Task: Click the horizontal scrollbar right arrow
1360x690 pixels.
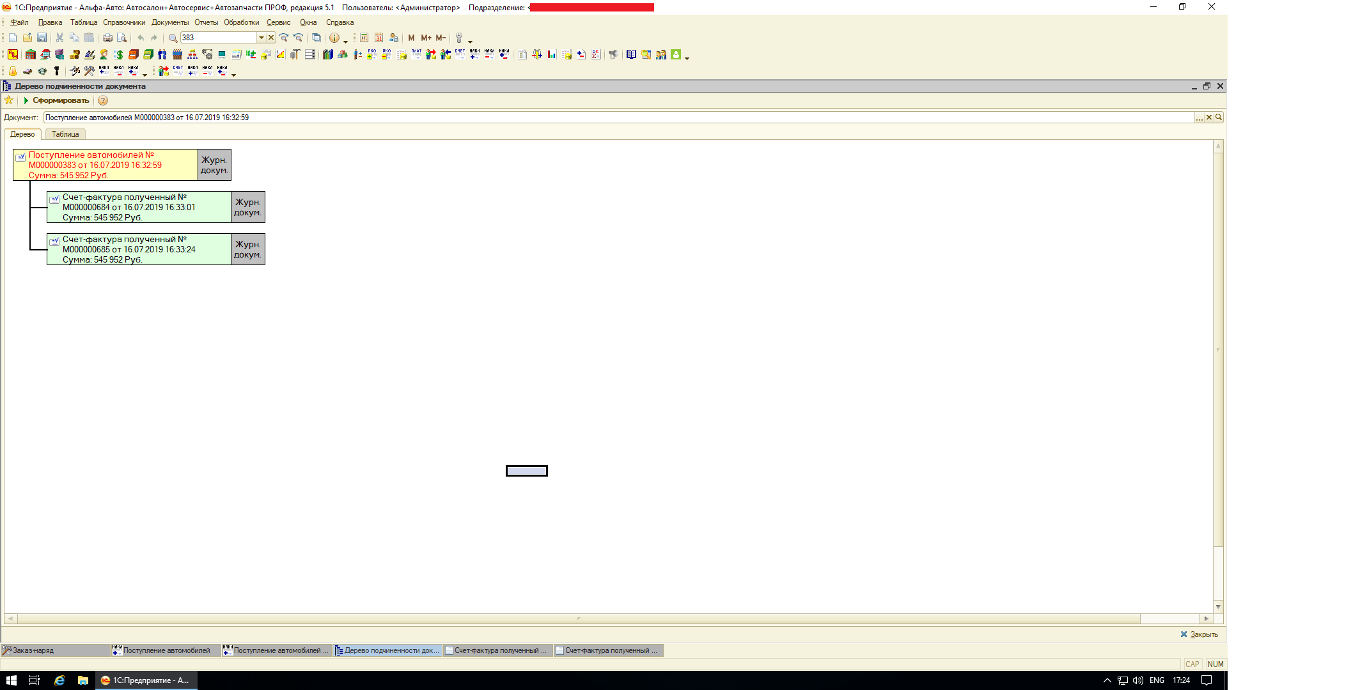Action: point(1207,618)
